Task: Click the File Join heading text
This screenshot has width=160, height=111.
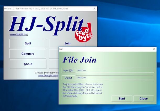Action: click(79, 60)
